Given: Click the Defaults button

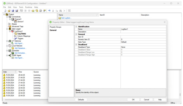Looking at the screenshot, I should [x=81, y=100].
